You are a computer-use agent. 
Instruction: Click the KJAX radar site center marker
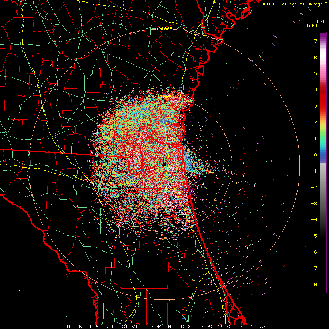click(x=164, y=164)
